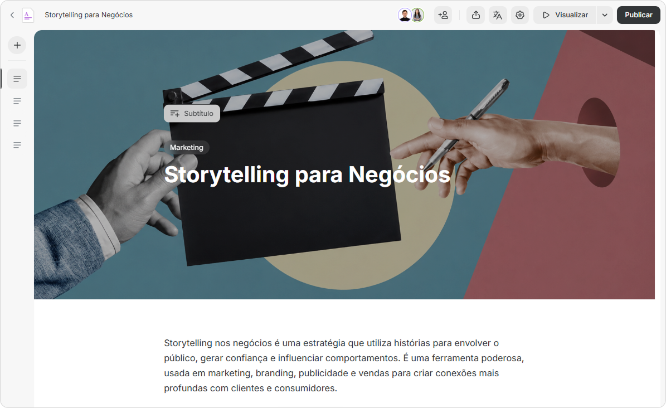Click the document file icon beside title

pyautogui.click(x=28, y=15)
